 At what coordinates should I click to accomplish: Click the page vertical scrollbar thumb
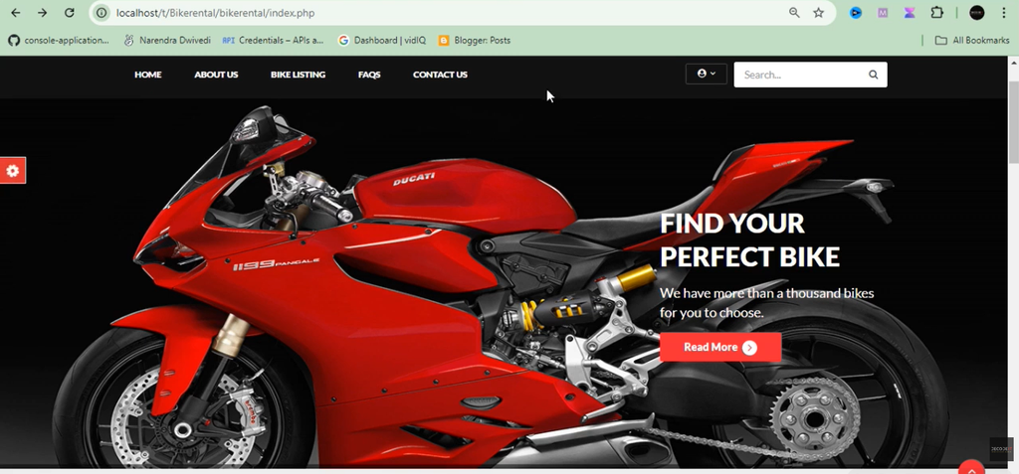1013,123
